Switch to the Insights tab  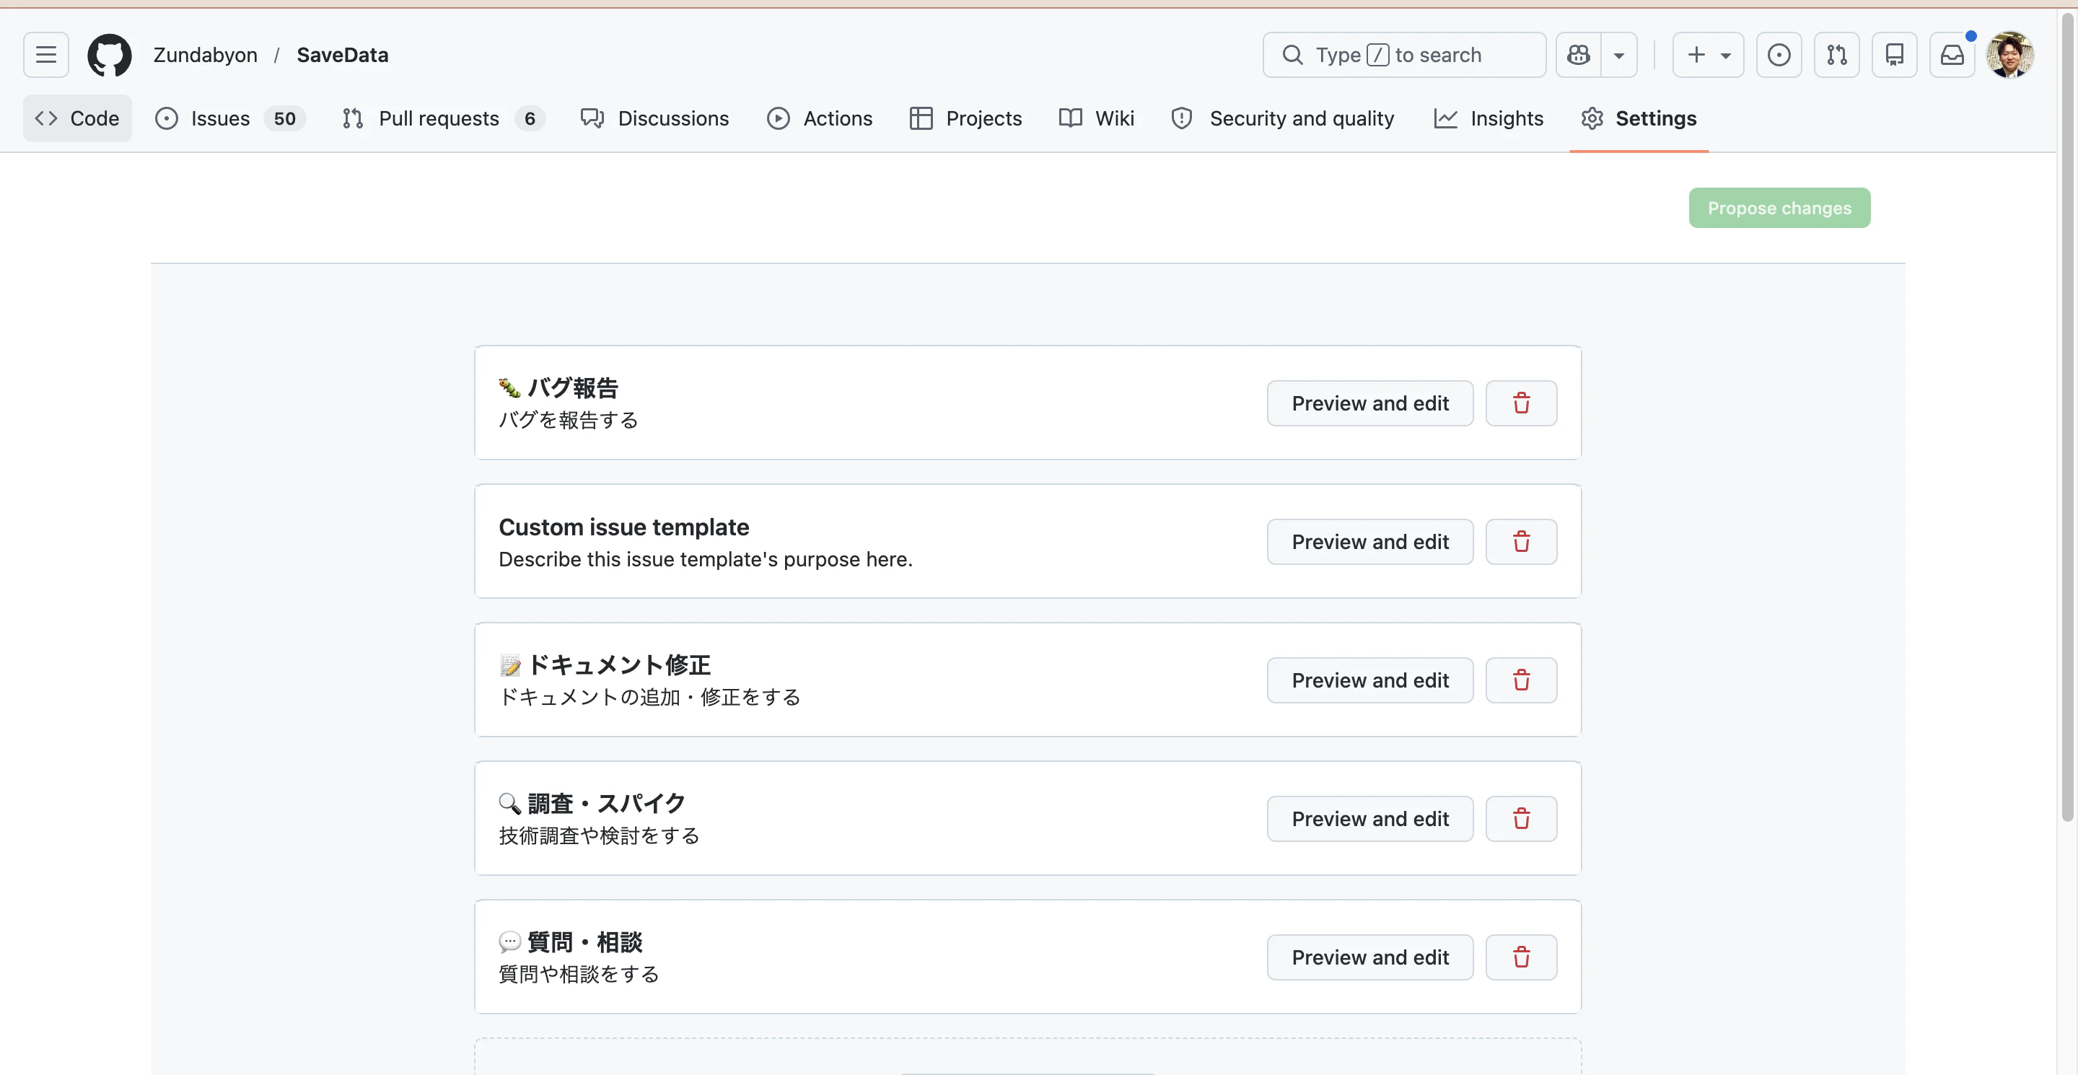pyautogui.click(x=1489, y=118)
